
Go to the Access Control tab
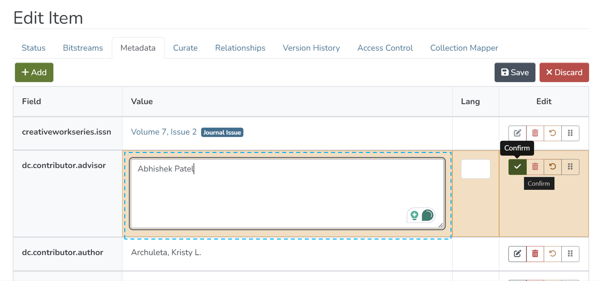click(385, 48)
